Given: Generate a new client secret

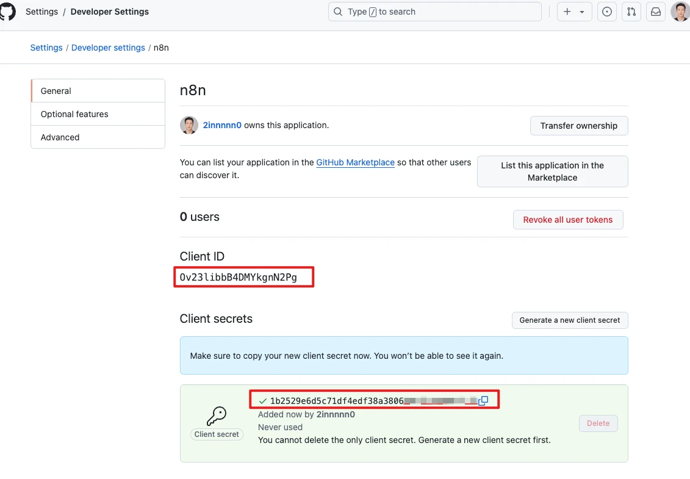Looking at the screenshot, I should [569, 320].
